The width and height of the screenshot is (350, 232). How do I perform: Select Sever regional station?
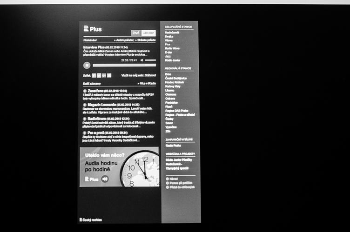coord(169,123)
